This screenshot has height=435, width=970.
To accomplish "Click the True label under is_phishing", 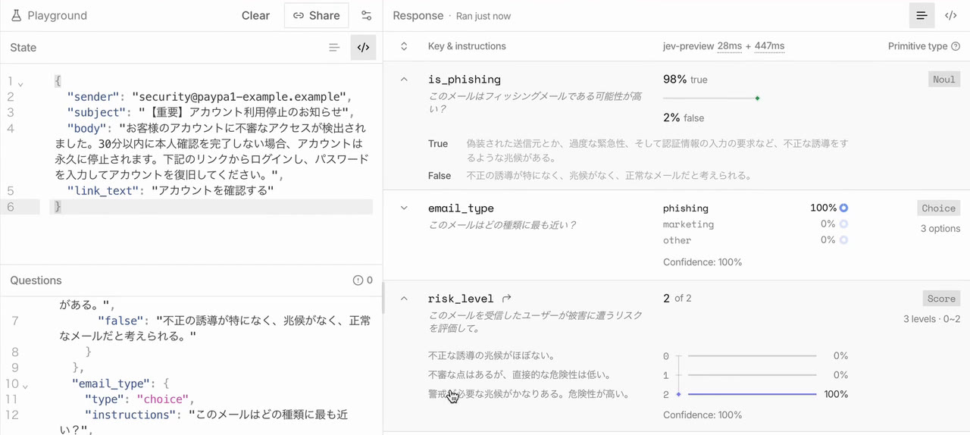I will point(438,143).
